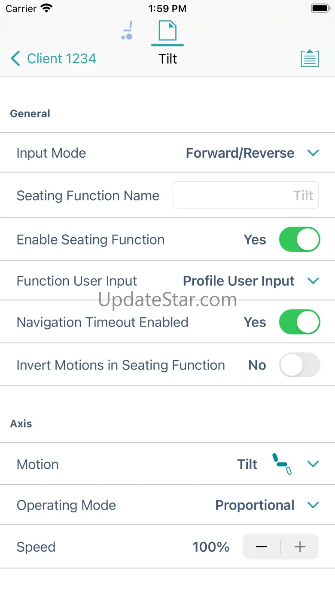Tap the back arrow chevron icon
Viewport: 335px width, 596px height.
coord(15,58)
